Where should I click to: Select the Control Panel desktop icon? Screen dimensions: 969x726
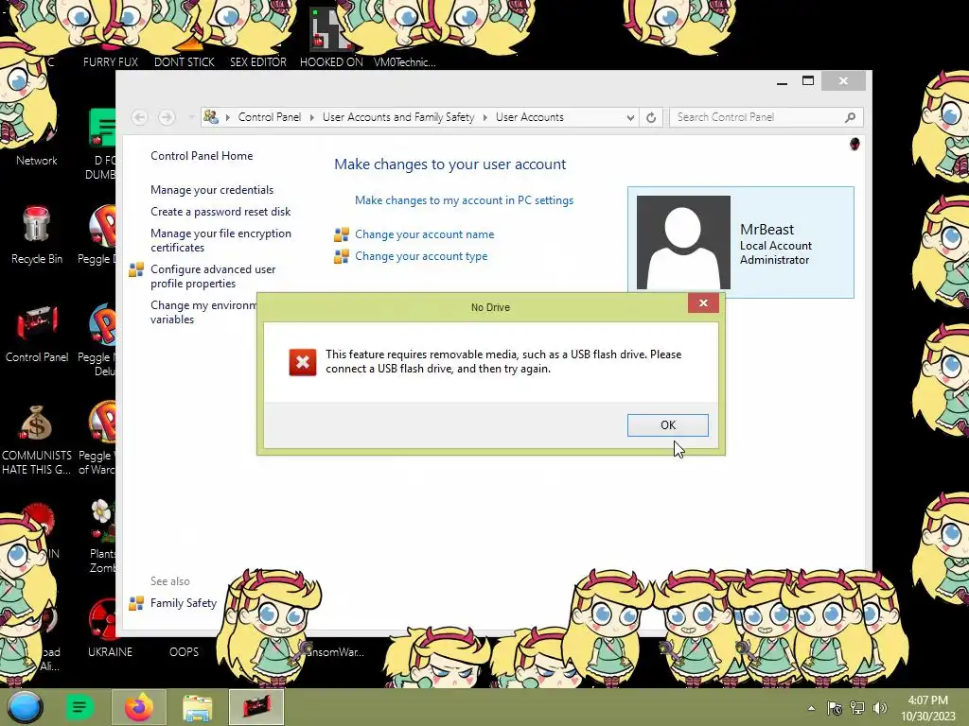pos(37,334)
